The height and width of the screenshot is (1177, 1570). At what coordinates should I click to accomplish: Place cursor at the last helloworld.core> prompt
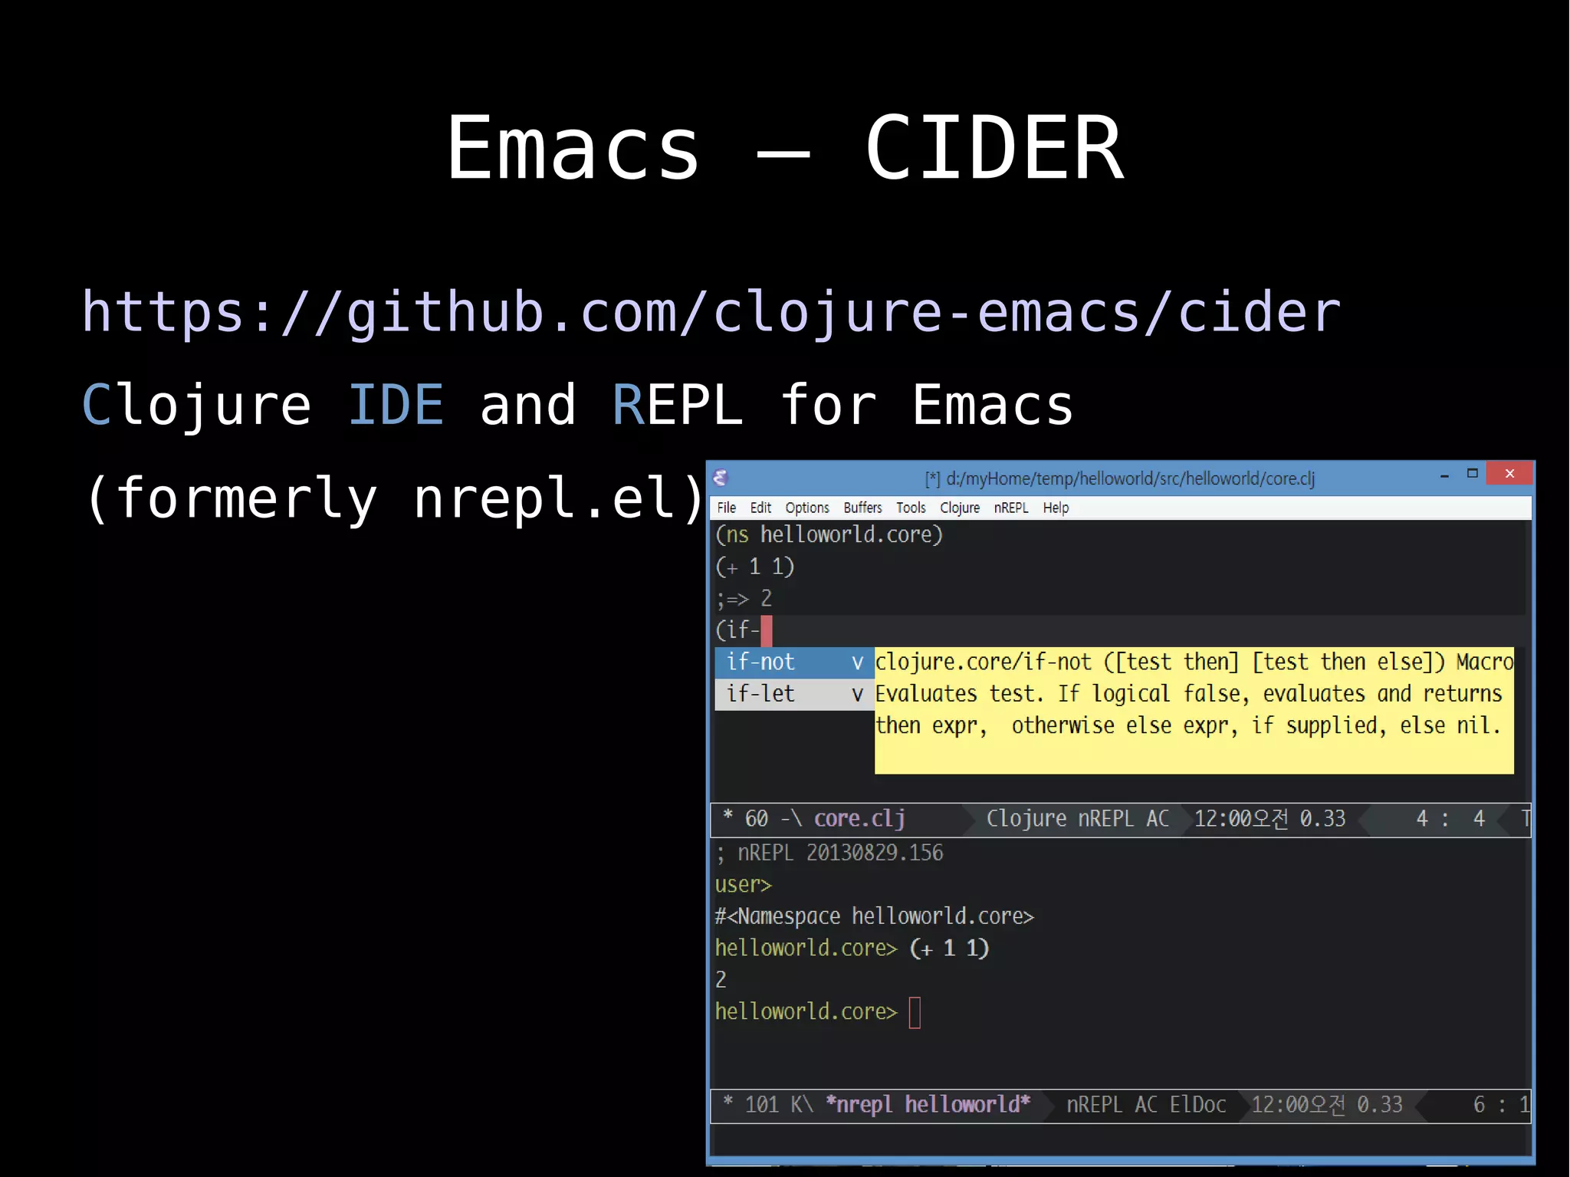coord(914,1012)
